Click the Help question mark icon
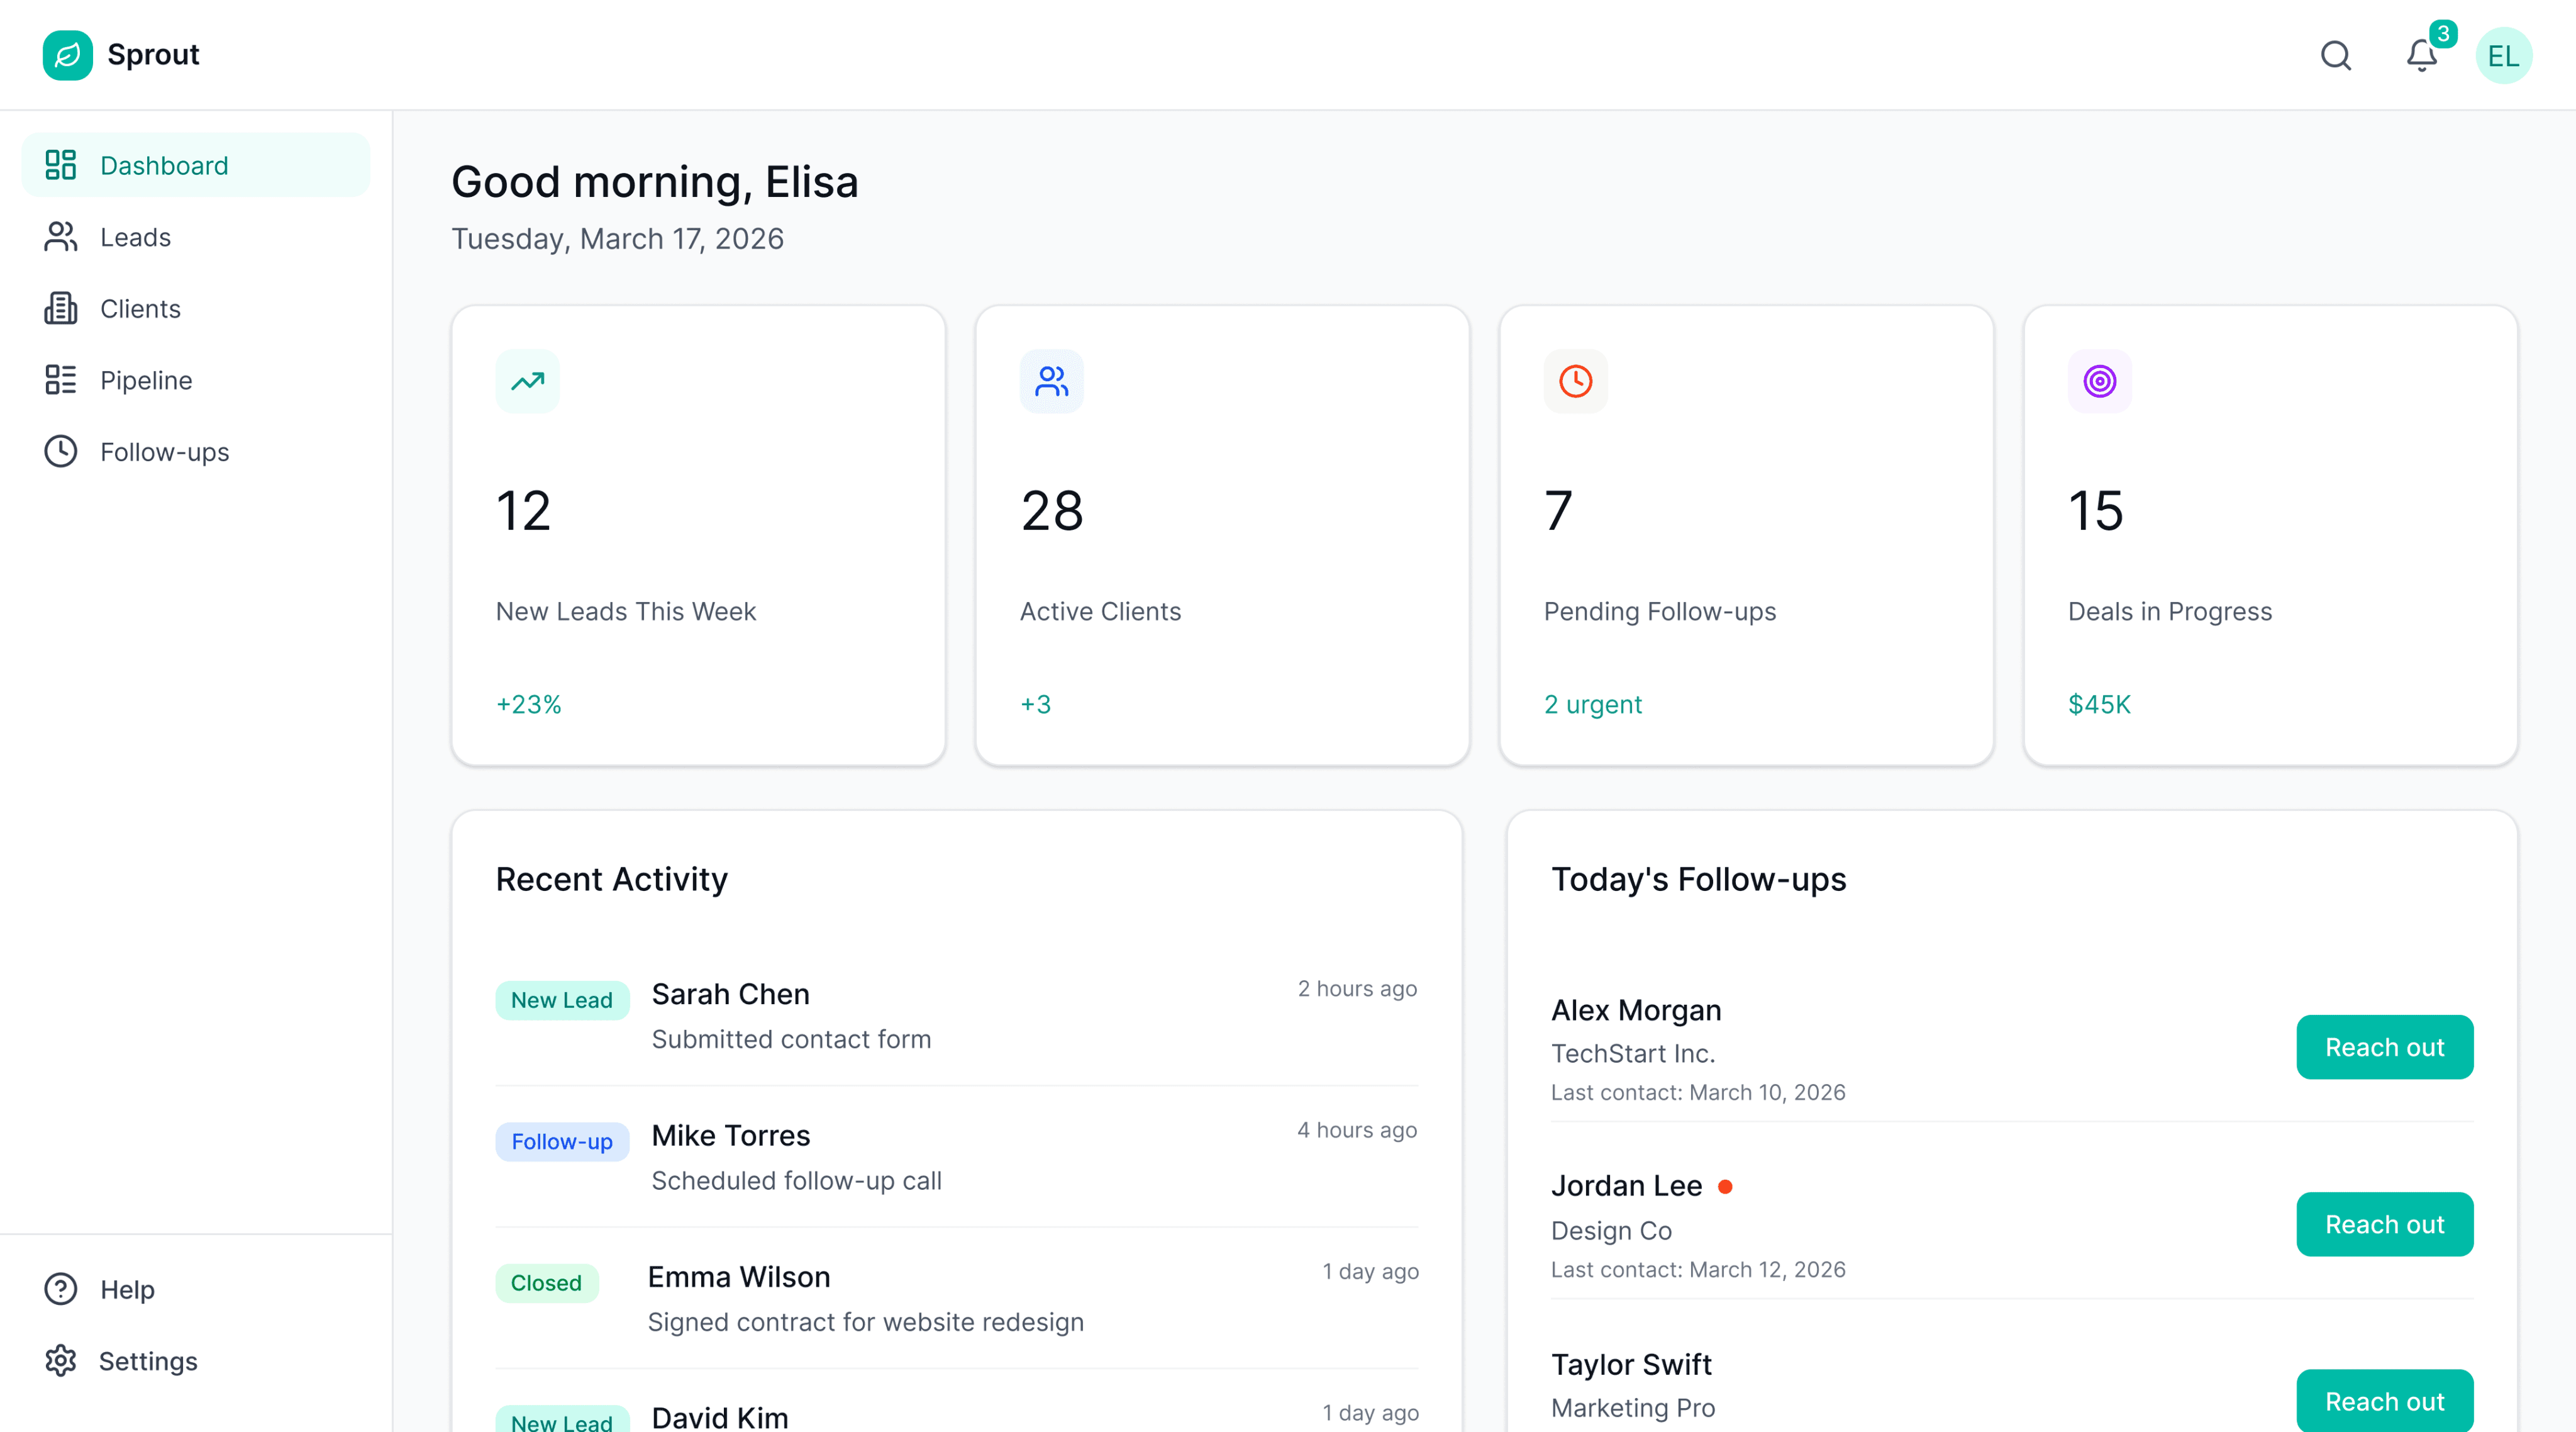 pyautogui.click(x=60, y=1289)
